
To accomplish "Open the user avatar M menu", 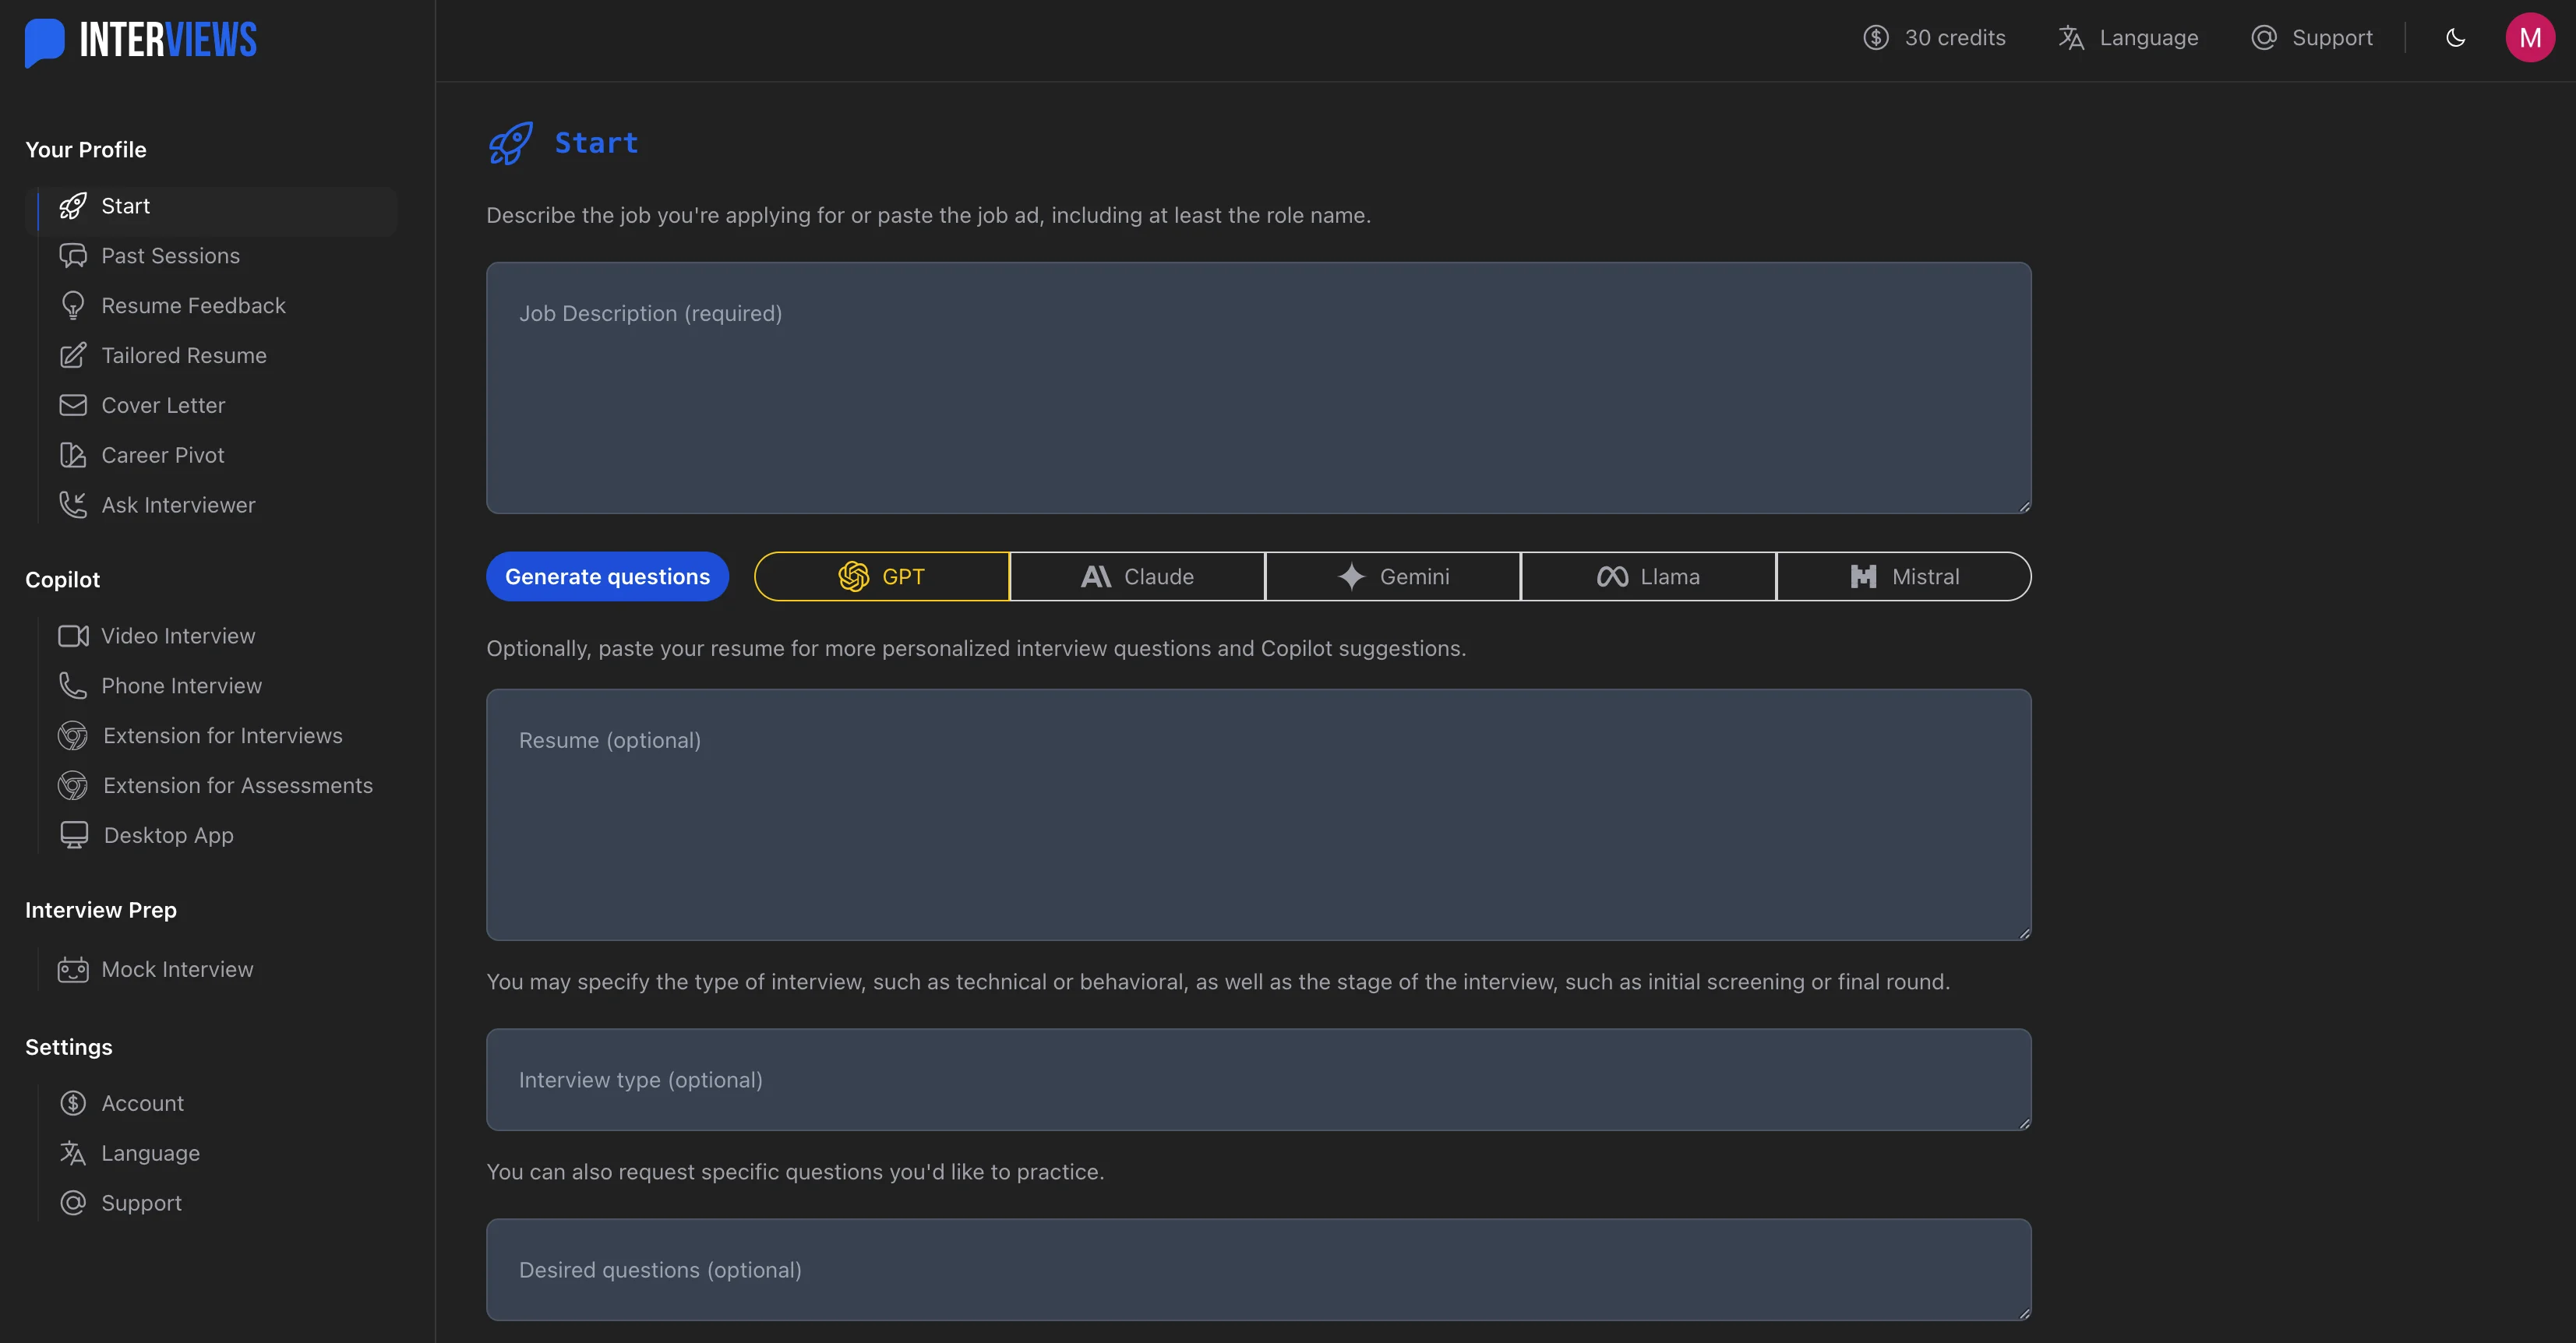I will pyautogui.click(x=2529, y=38).
